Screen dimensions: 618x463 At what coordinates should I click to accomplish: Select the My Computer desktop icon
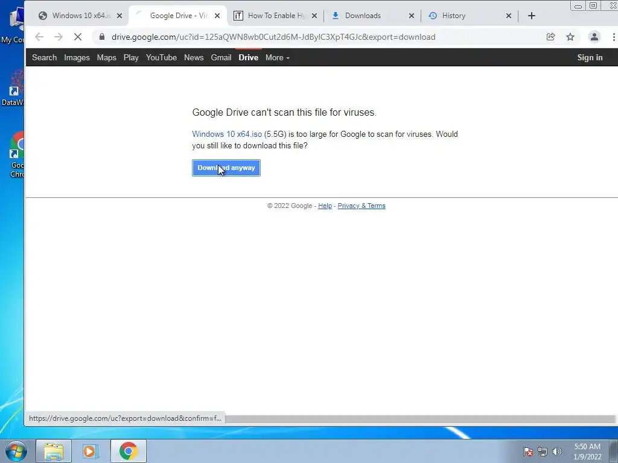[x=13, y=25]
